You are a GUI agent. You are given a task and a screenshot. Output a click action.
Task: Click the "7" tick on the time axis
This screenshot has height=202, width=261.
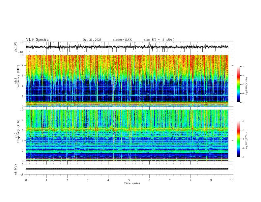(x=170, y=180)
